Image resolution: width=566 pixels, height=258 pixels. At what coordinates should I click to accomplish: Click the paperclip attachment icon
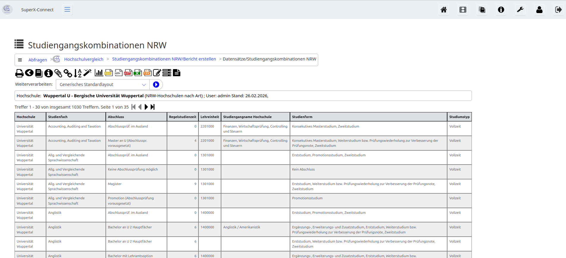[58, 73]
